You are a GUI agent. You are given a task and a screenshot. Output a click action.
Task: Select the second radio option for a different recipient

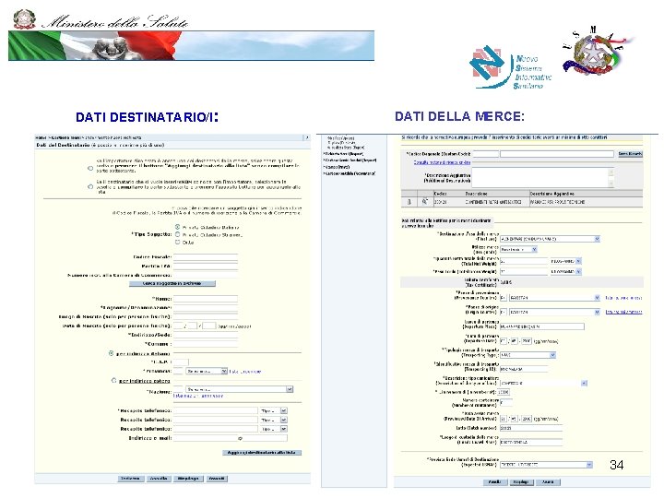[x=90, y=186]
